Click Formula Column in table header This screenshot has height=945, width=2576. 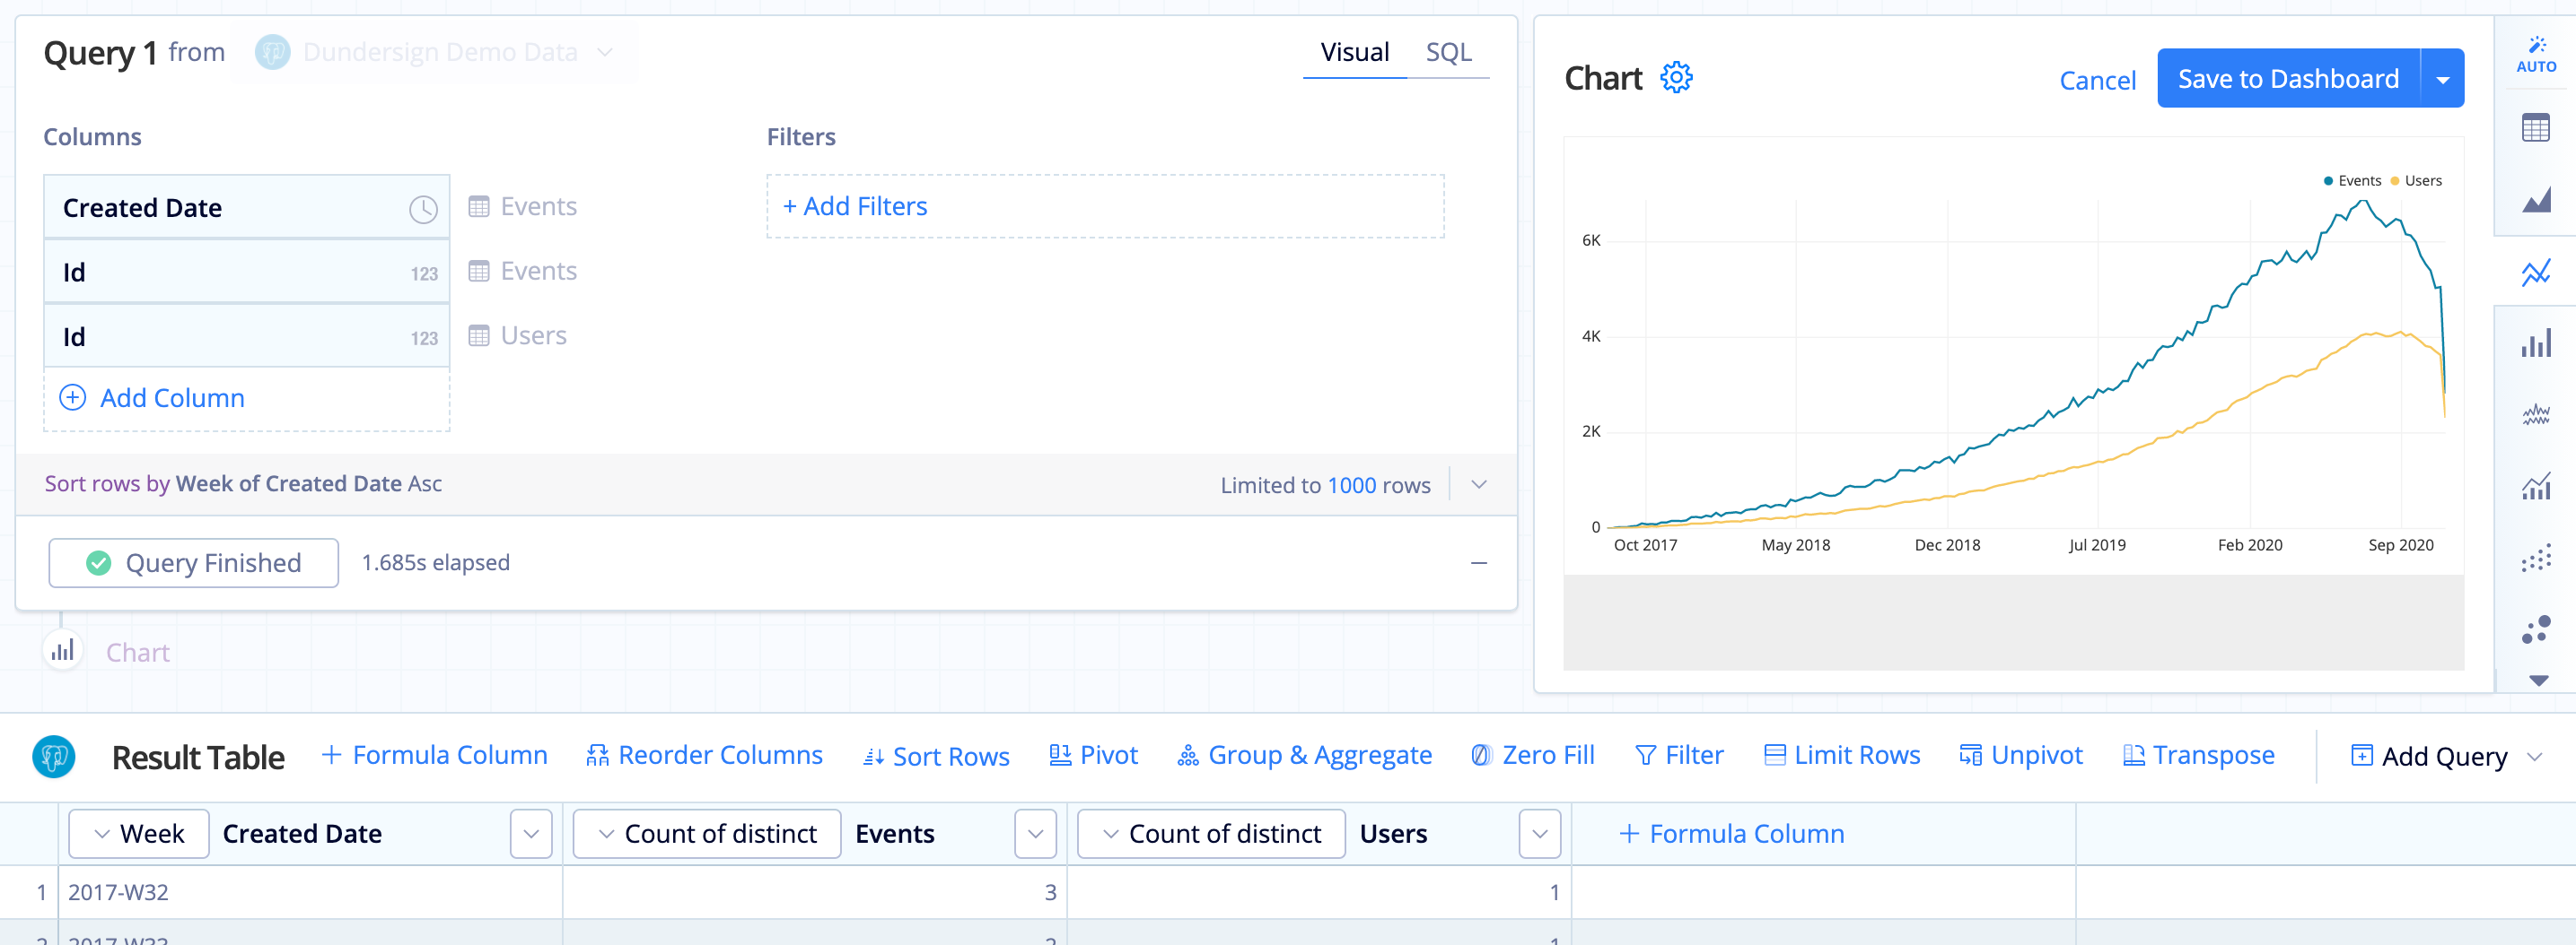click(x=1731, y=834)
